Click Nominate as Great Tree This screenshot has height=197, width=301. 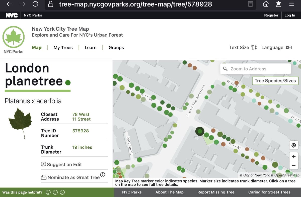(70, 177)
